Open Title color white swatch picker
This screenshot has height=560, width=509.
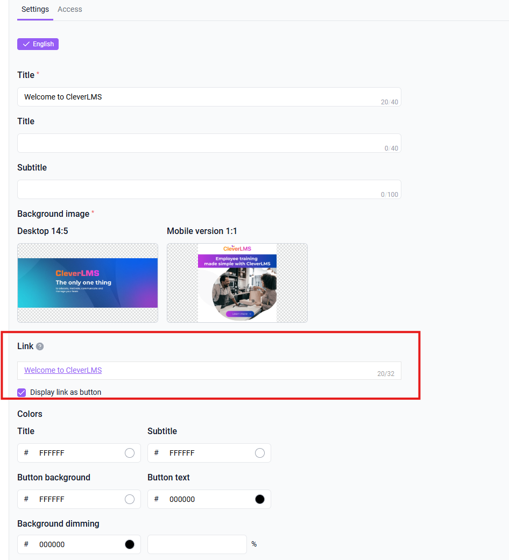[x=130, y=453]
